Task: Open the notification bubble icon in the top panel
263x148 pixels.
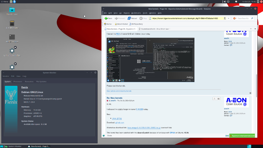Action: pyautogui.click(x=236, y=2)
